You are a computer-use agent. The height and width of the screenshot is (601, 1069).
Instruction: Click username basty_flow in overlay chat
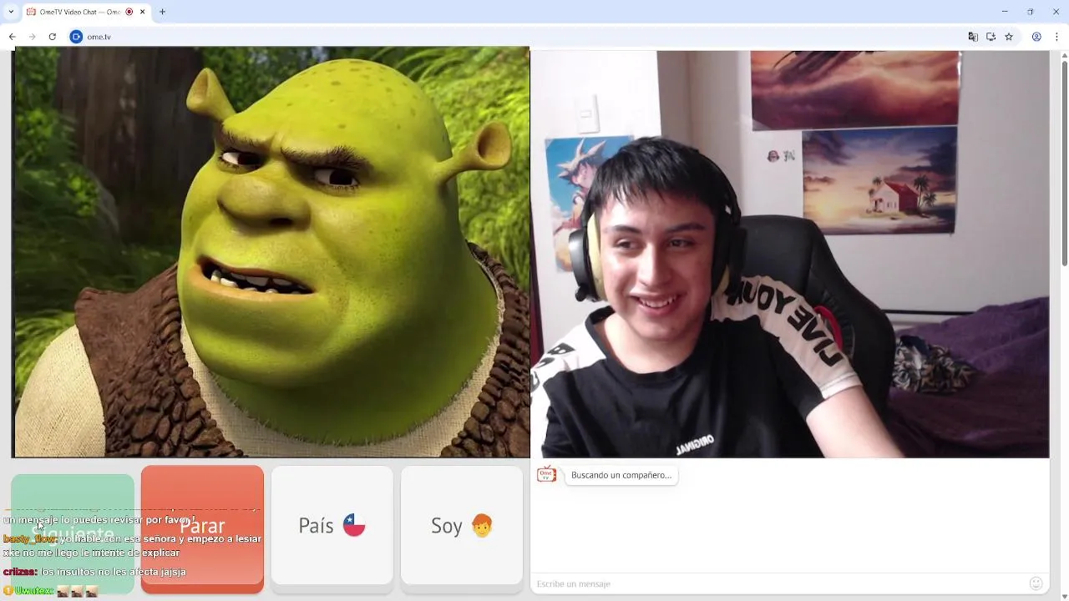tap(30, 539)
